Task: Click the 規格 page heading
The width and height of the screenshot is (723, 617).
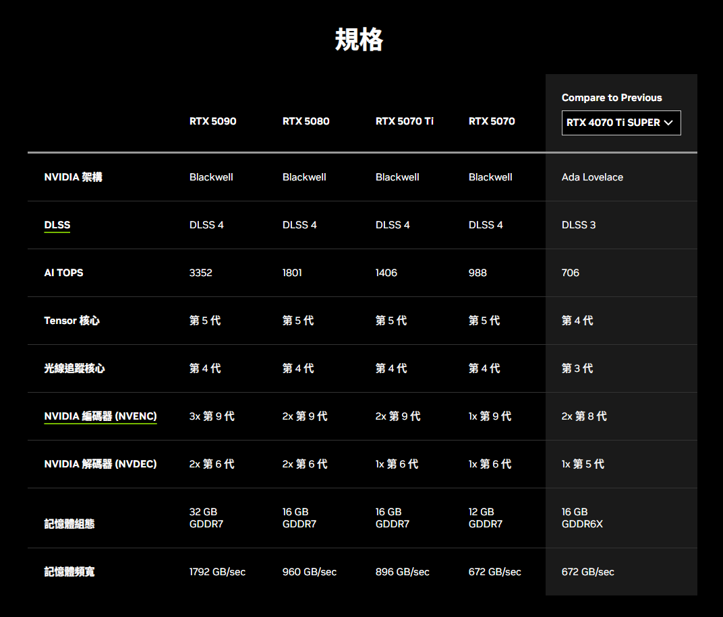Action: coord(359,39)
